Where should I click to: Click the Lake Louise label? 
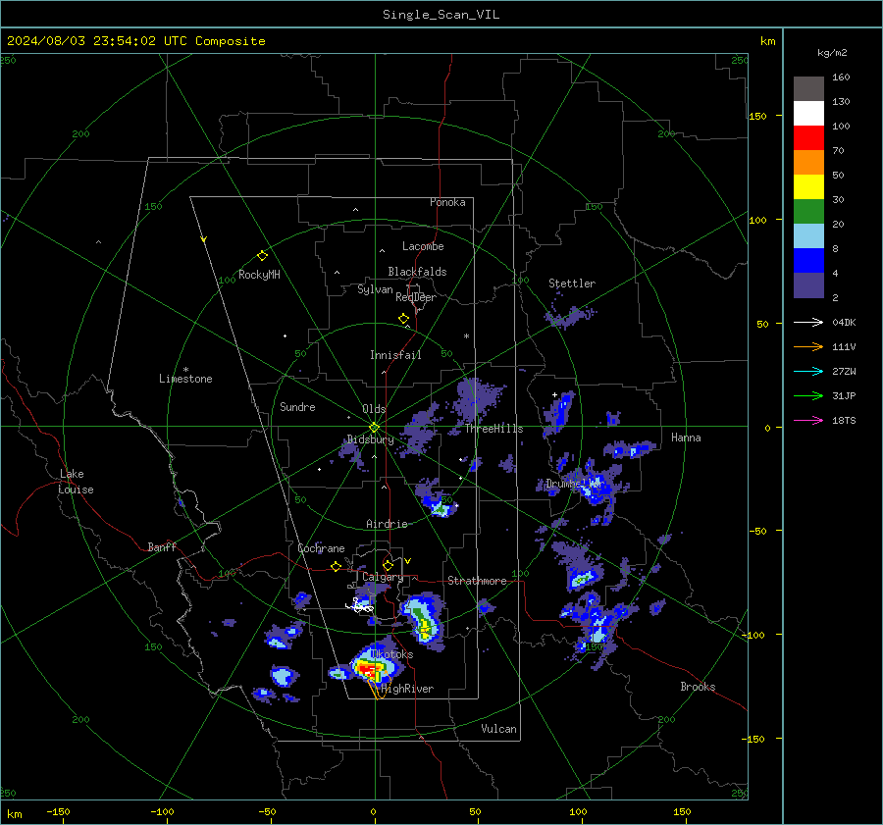pyautogui.click(x=76, y=482)
